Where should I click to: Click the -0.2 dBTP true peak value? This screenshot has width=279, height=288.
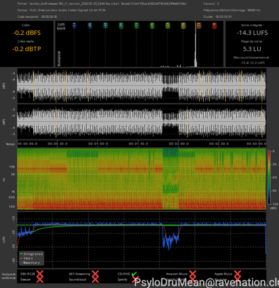(27, 49)
